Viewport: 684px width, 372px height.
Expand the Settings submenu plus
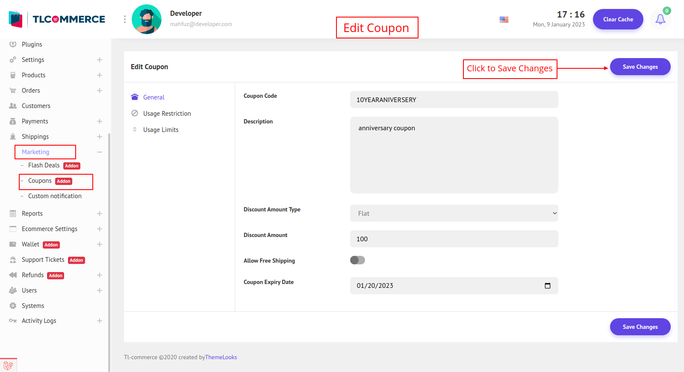click(100, 60)
